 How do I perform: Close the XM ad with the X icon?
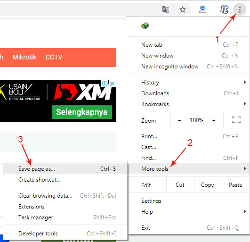(113, 83)
